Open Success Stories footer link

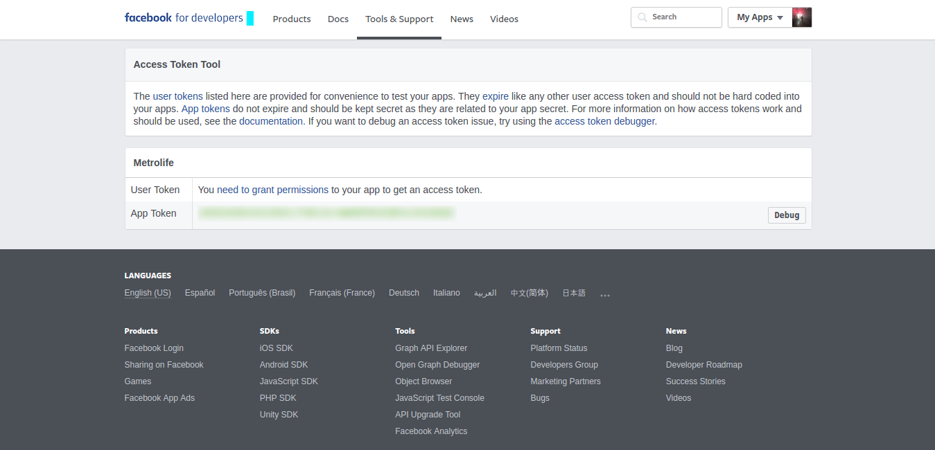(696, 381)
